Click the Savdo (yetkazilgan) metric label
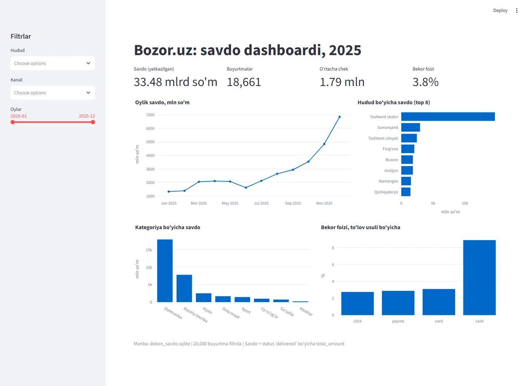 [x=154, y=69]
